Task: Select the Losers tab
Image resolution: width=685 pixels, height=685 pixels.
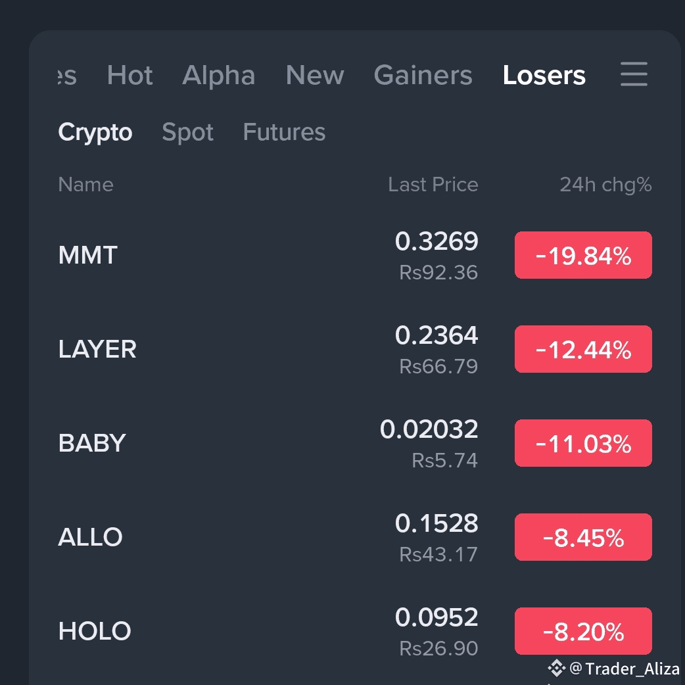Action: (544, 75)
